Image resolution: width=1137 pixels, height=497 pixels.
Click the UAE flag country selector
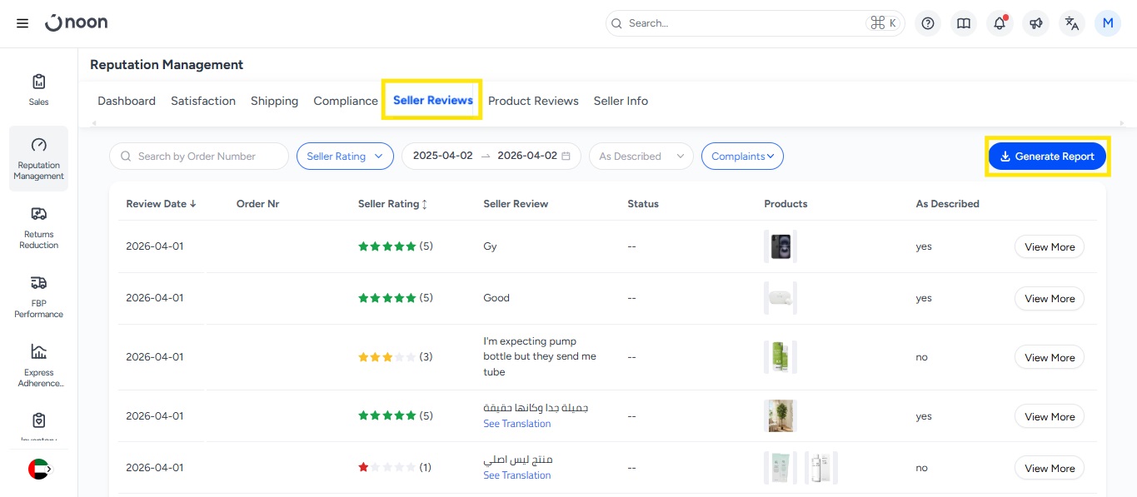pyautogui.click(x=38, y=470)
